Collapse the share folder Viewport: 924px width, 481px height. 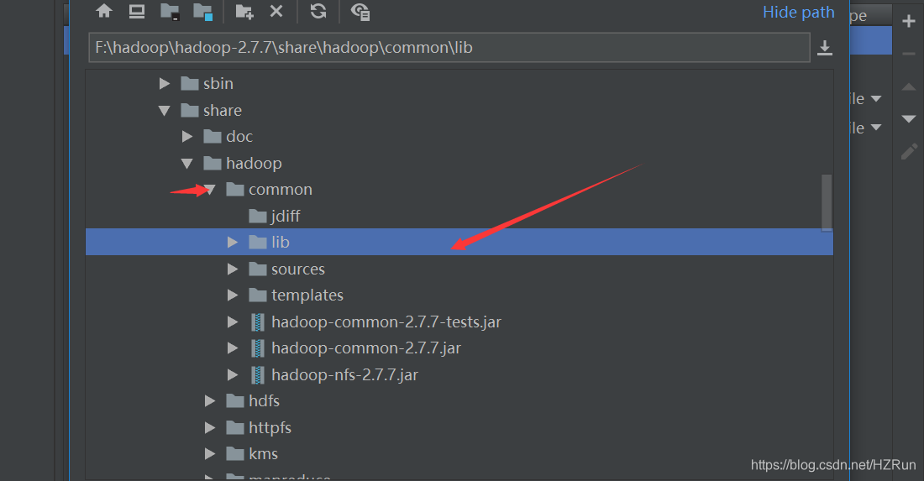[165, 111]
